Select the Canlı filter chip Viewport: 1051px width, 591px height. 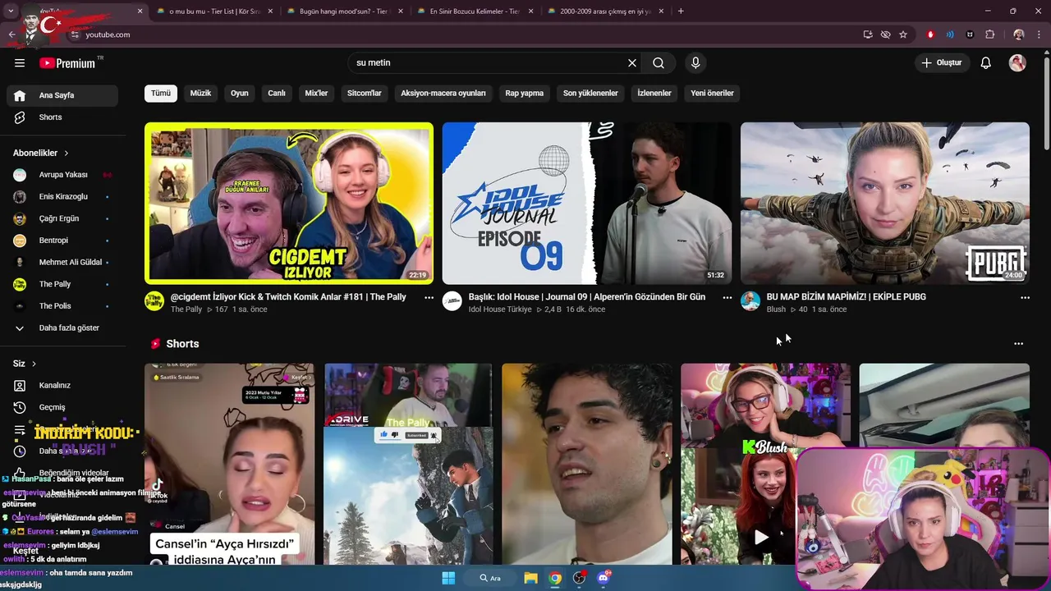coord(277,94)
